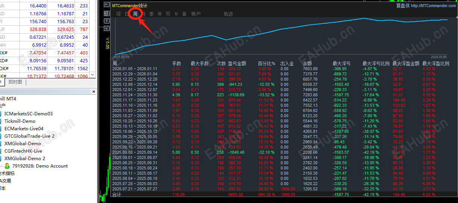Screen dimensions: 458x203
Task: Click the 最大浮盈金额 column header
Action: [406, 63]
